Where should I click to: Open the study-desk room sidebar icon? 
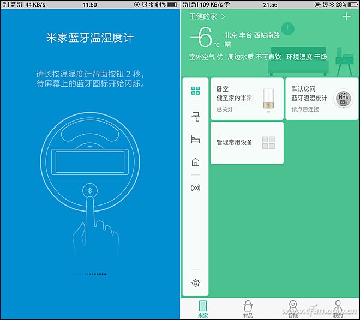point(195,117)
